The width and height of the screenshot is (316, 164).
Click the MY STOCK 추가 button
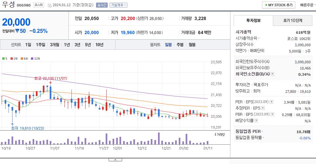(x=278, y=5)
